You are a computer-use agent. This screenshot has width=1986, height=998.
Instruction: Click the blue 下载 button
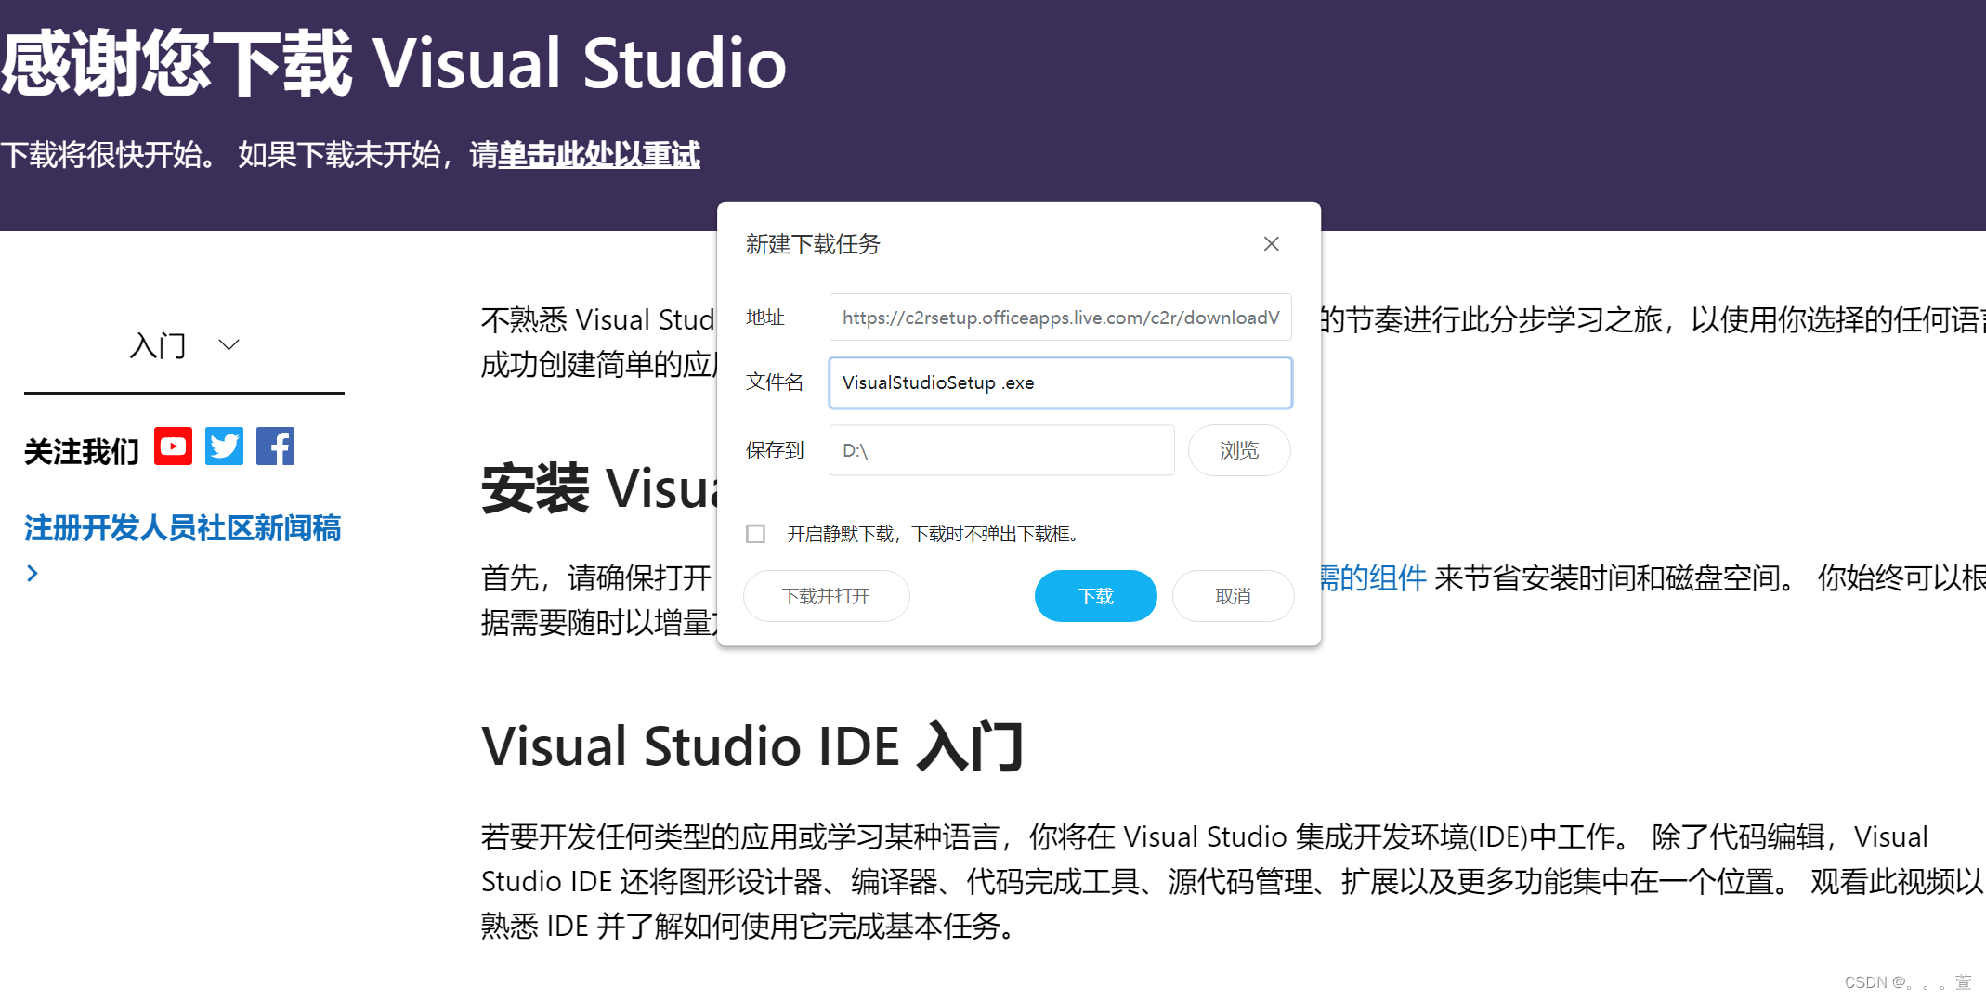click(1095, 596)
